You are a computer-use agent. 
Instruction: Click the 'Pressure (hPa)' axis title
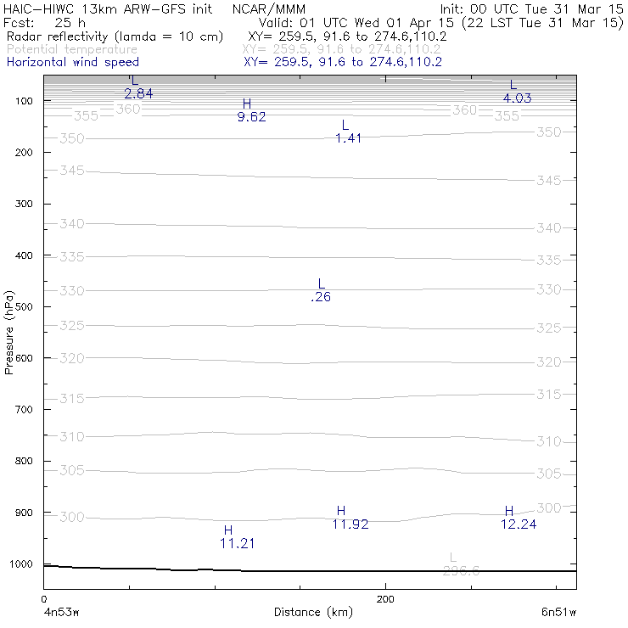pos(9,333)
